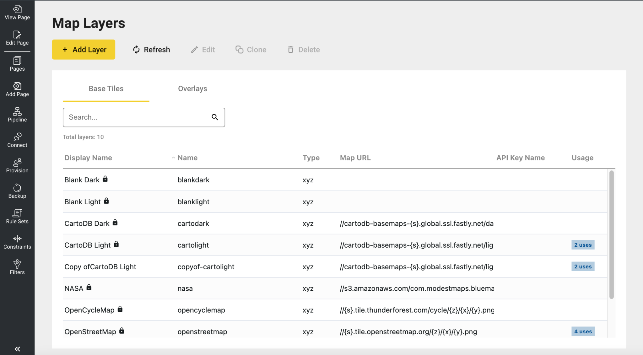Click the layers table vertical scrollbar
This screenshot has height=355, width=643.
pyautogui.click(x=611, y=234)
